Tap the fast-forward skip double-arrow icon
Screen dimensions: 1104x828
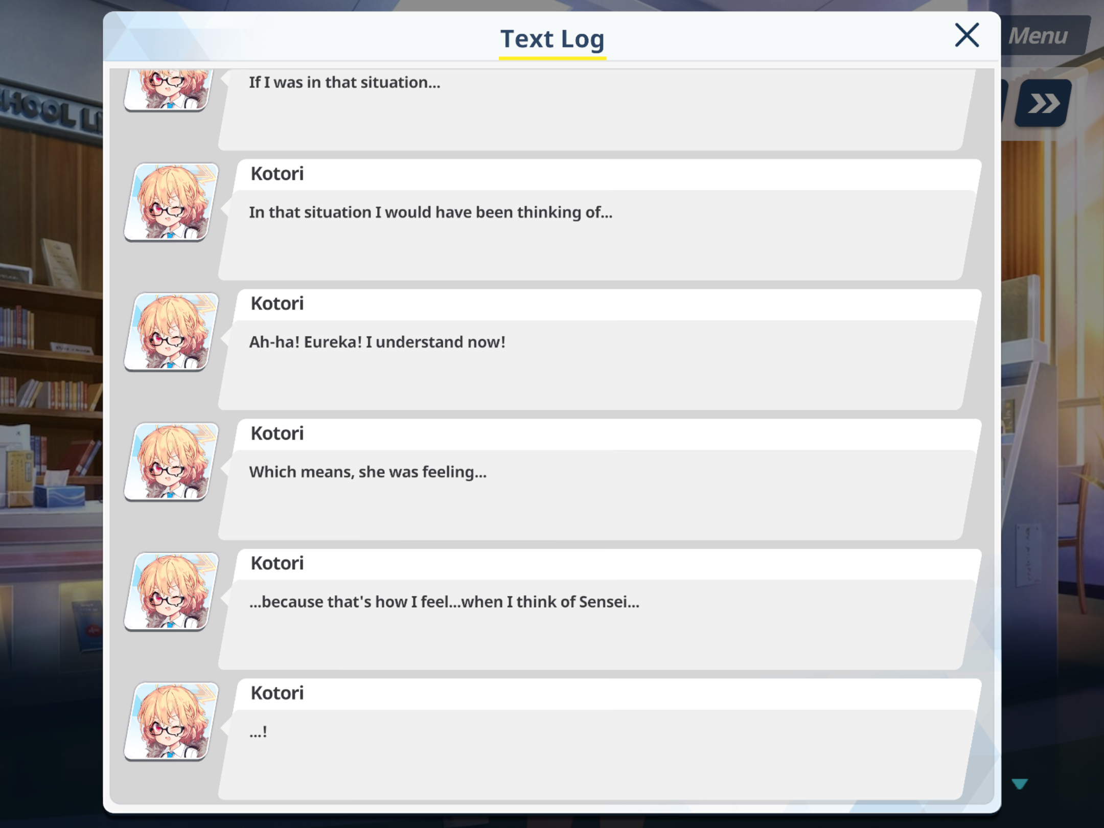coord(1043,103)
